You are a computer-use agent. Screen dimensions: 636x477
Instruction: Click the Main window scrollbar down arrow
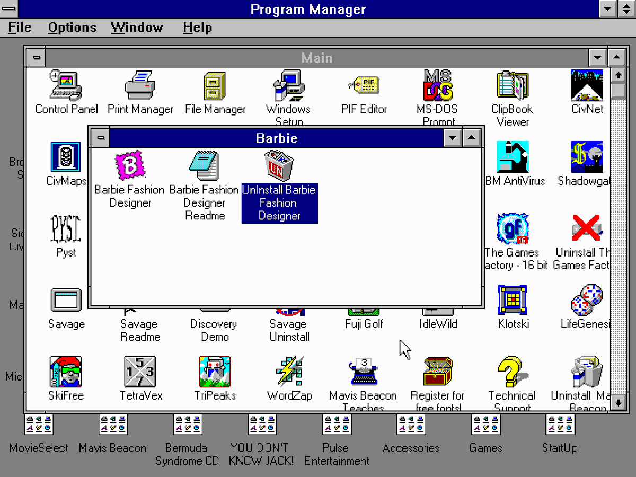(618, 403)
